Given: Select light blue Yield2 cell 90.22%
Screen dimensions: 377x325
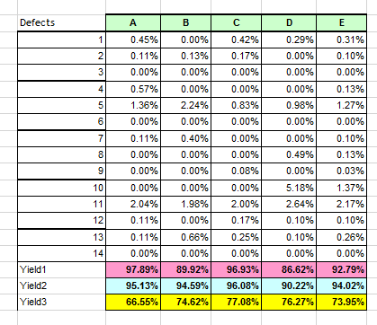Looking at the screenshot, I should (x=289, y=285).
